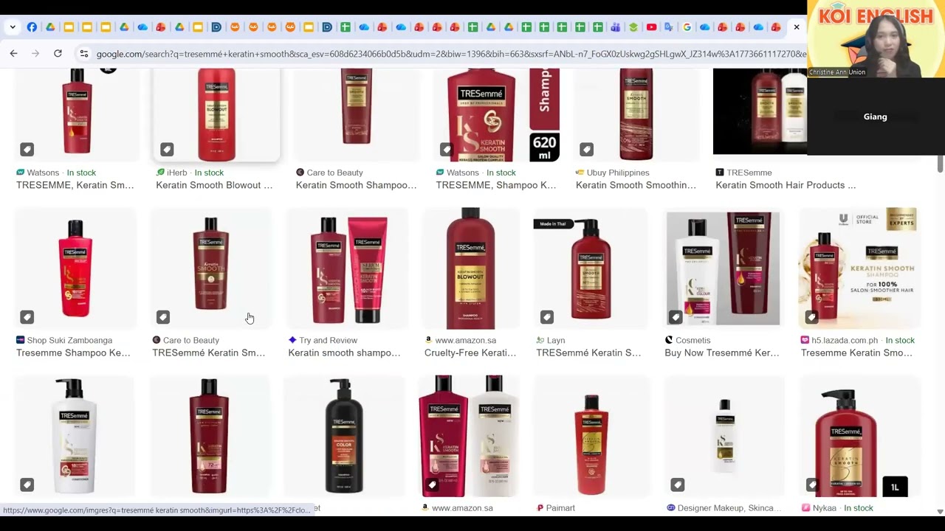Open Care to Beauty 'TRESemmé Keratin Sm...' link
The height and width of the screenshot is (531, 945).
pyautogui.click(x=208, y=353)
